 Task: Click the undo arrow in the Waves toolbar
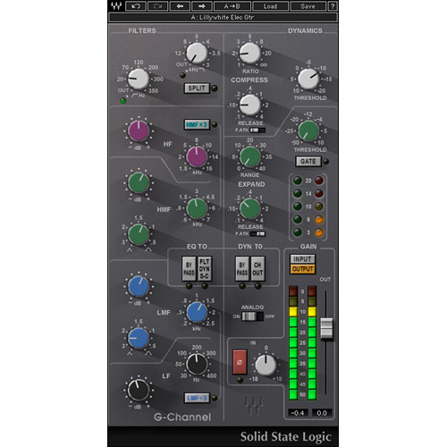(x=136, y=6)
